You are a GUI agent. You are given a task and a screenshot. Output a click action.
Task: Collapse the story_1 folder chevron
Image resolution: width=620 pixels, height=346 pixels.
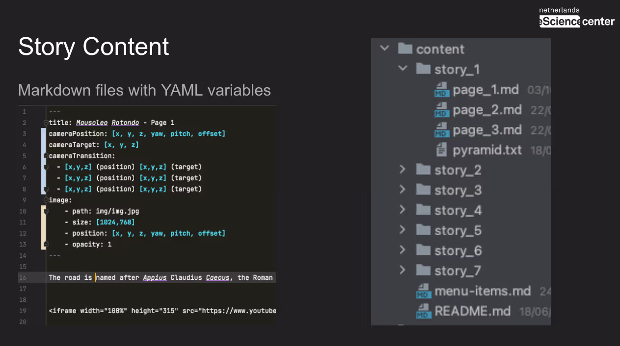click(x=403, y=68)
